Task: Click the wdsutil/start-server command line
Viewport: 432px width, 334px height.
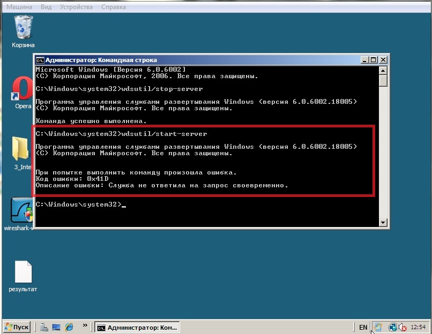Action: (x=122, y=134)
